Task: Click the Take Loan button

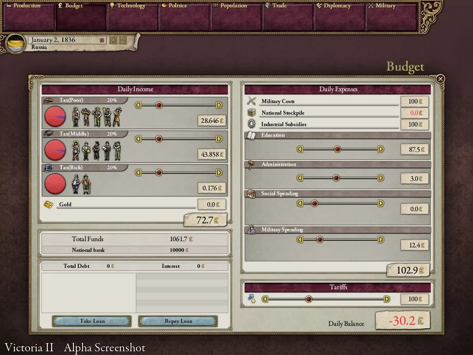Action: (92, 321)
